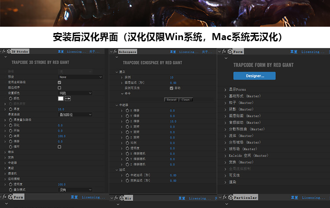The height and width of the screenshot is (208, 330).
Task: Expand 显示Forms group in Form
Action: (x=225, y=89)
